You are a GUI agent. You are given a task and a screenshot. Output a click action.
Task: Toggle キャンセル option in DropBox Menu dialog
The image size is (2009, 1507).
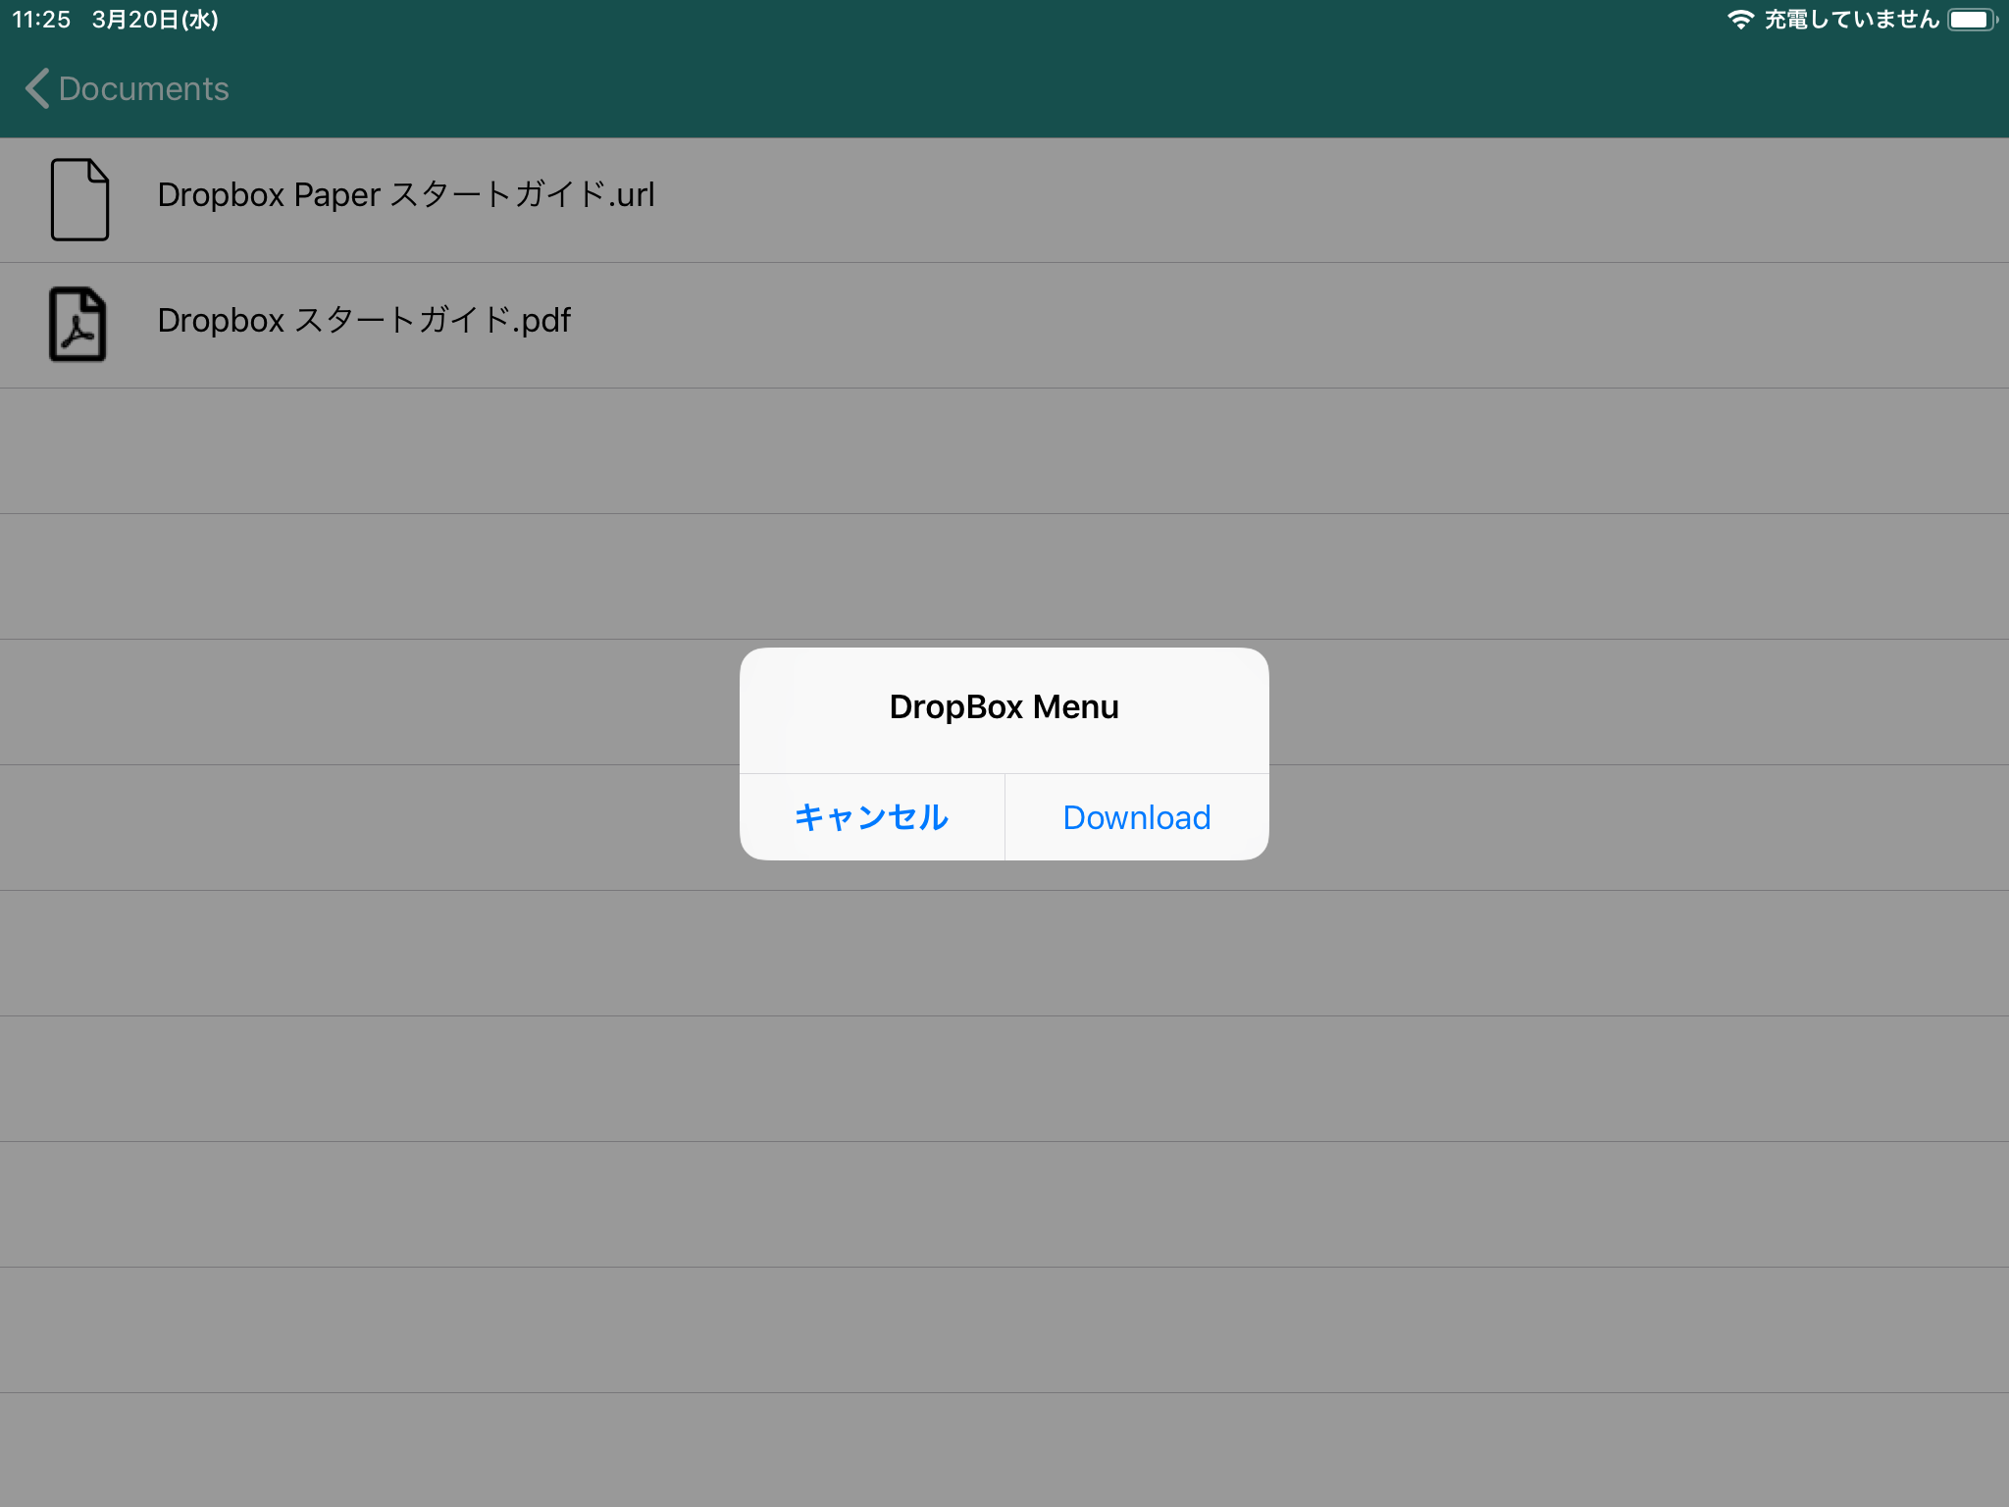[x=872, y=817]
